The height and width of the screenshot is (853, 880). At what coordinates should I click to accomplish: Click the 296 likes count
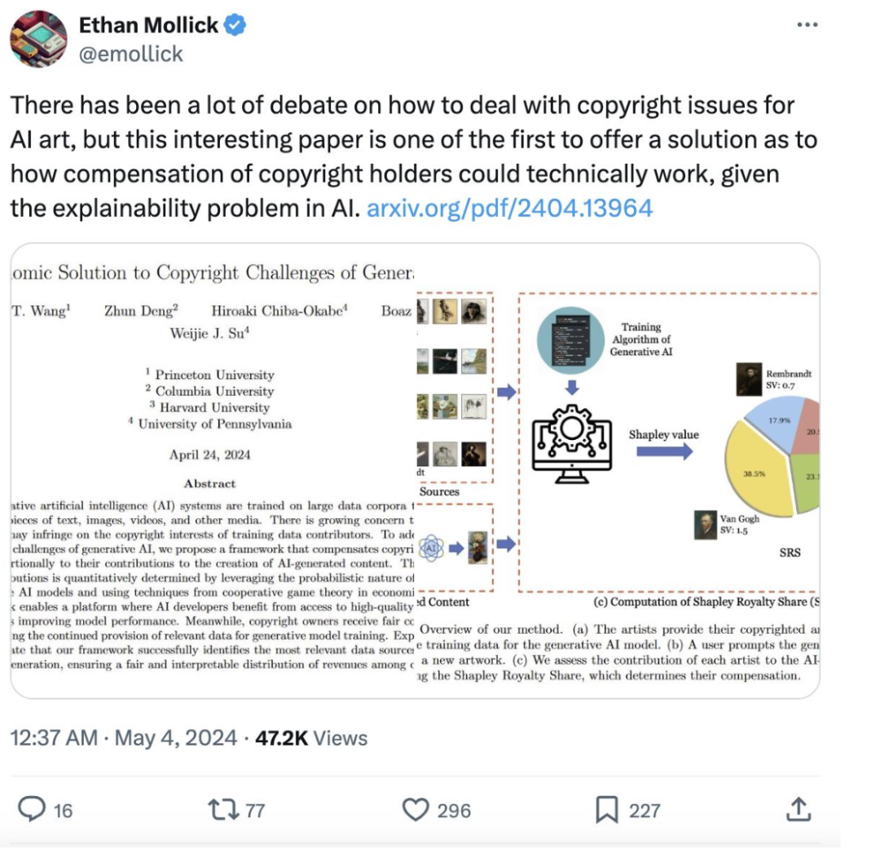454,811
